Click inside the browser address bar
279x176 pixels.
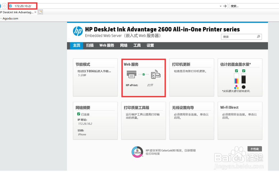tap(106, 6)
